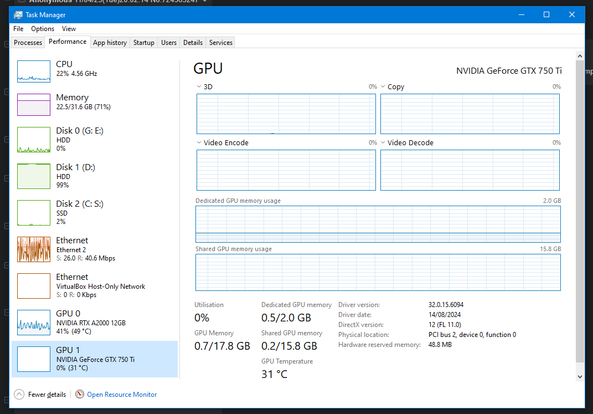Screen dimensions: 593x414
Task: Switch to the Performance tab
Action: [x=68, y=42]
